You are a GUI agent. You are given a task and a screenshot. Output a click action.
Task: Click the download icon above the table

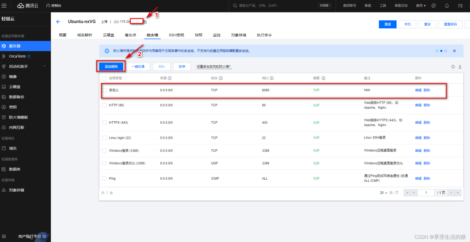pyautogui.click(x=460, y=67)
